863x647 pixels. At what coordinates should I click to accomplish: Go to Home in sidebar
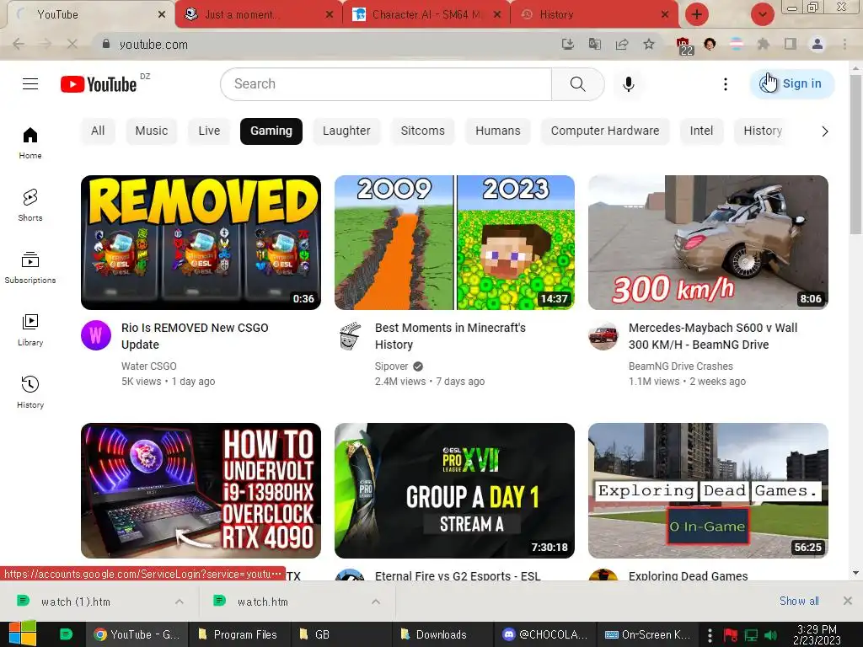pyautogui.click(x=30, y=142)
